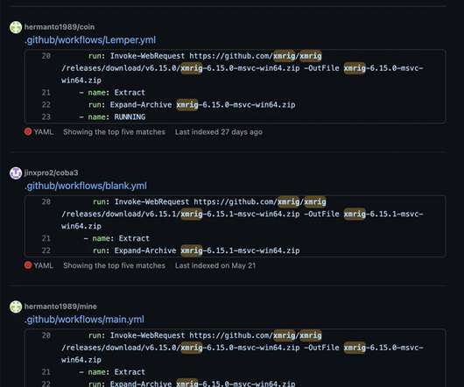464x387 pixels.
Task: Click line number 22 in blank.yml snippet
Action: pyautogui.click(x=46, y=250)
